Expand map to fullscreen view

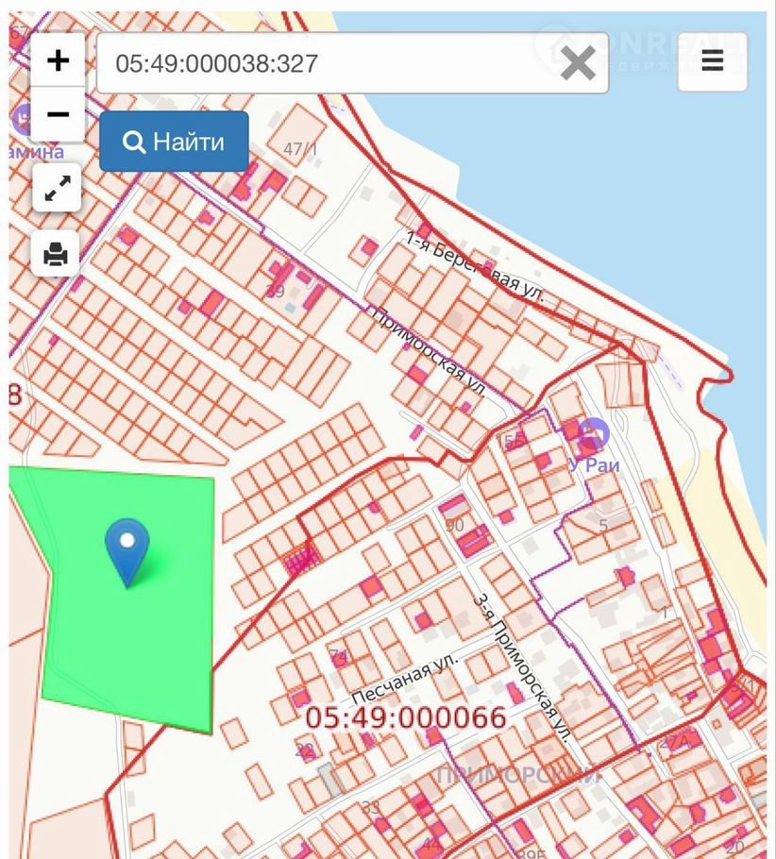(x=56, y=188)
